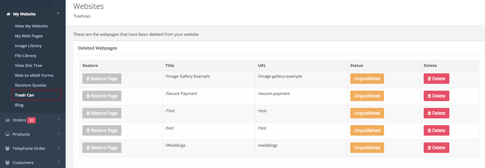Open View Site Tree in sidebar
Viewport: 485px width, 168px height.
coord(28,66)
